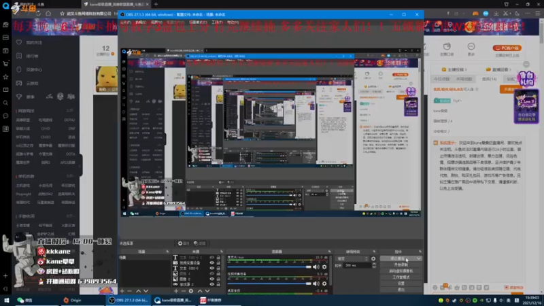Viewport: 544px width, 306px height.
Task: Adjust transition duration with the stepper arrows
Action: coord(374,265)
